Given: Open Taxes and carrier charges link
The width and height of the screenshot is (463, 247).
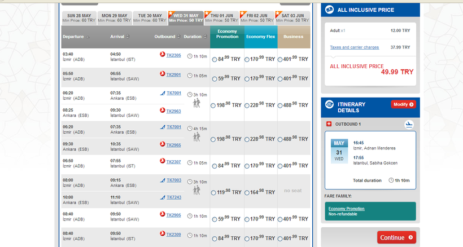Looking at the screenshot, I should pyautogui.click(x=354, y=47).
